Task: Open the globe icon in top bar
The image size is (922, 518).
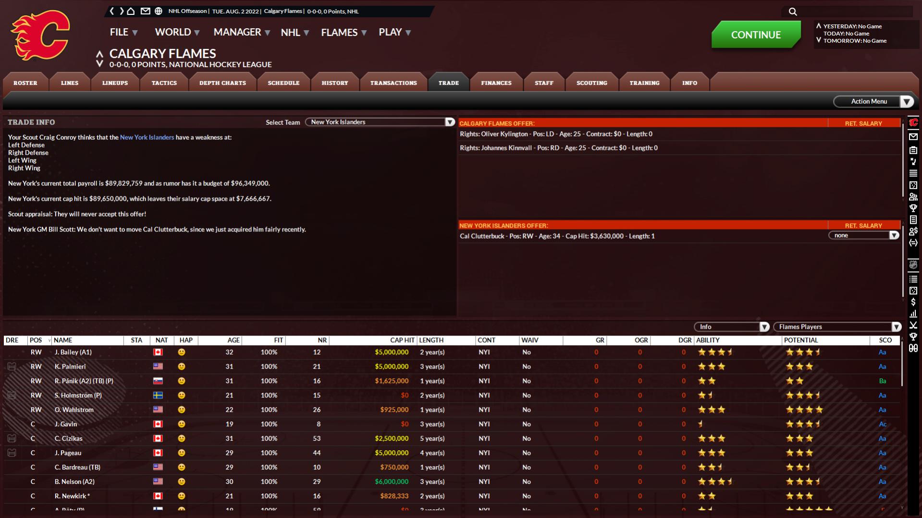Action: pyautogui.click(x=159, y=11)
